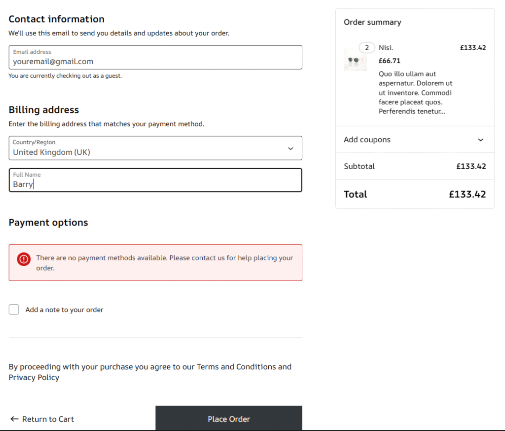Click the product name Nisi.
The image size is (505, 431).
pos(386,48)
